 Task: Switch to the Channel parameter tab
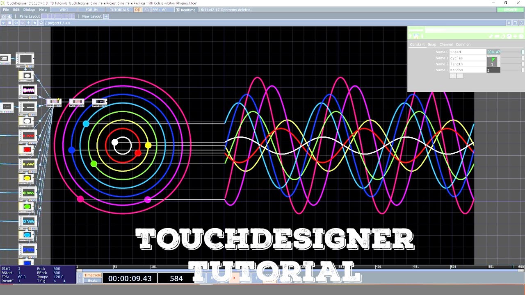tap(446, 45)
